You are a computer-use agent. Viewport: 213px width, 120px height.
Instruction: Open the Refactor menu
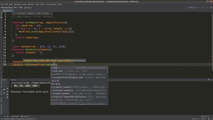tap(31, 4)
